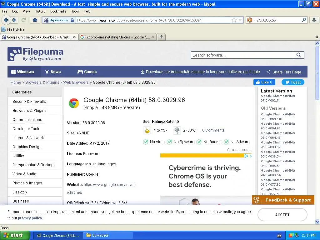Open the Tools menu
The width and height of the screenshot is (320, 240).
(75, 11)
